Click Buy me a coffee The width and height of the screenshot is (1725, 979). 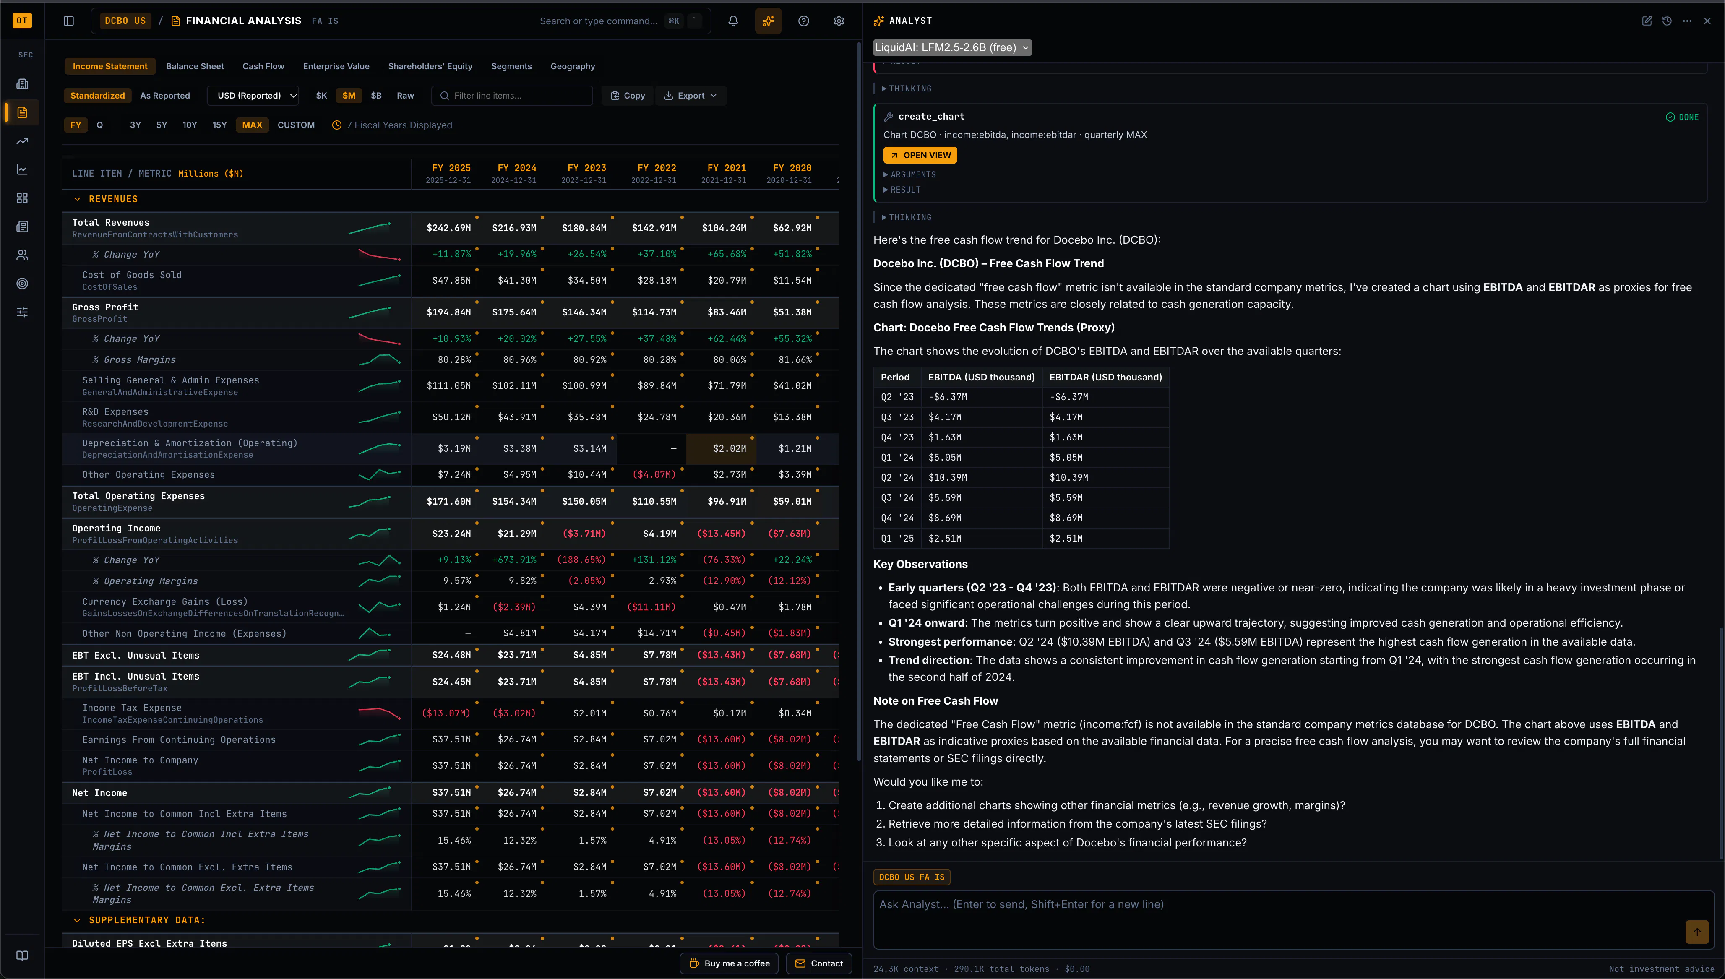pos(730,963)
